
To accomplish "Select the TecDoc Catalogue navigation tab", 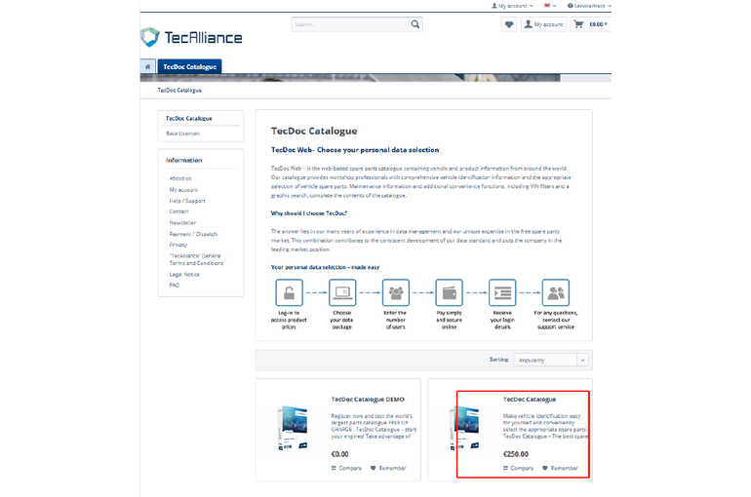I will coord(189,67).
